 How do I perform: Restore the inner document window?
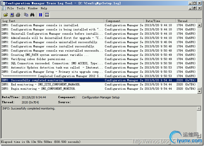click(195, 8)
